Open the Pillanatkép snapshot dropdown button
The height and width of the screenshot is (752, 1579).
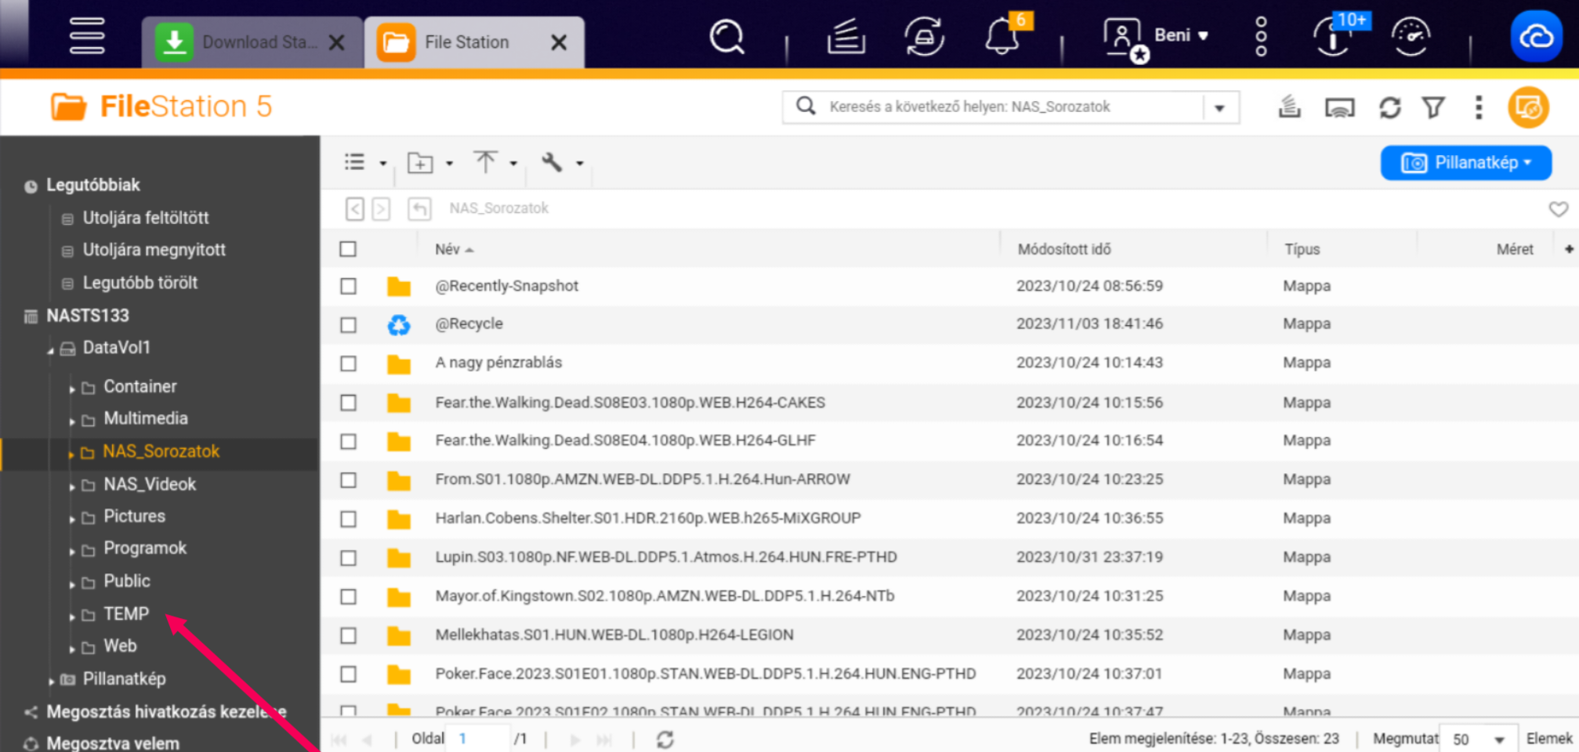pos(1465,163)
